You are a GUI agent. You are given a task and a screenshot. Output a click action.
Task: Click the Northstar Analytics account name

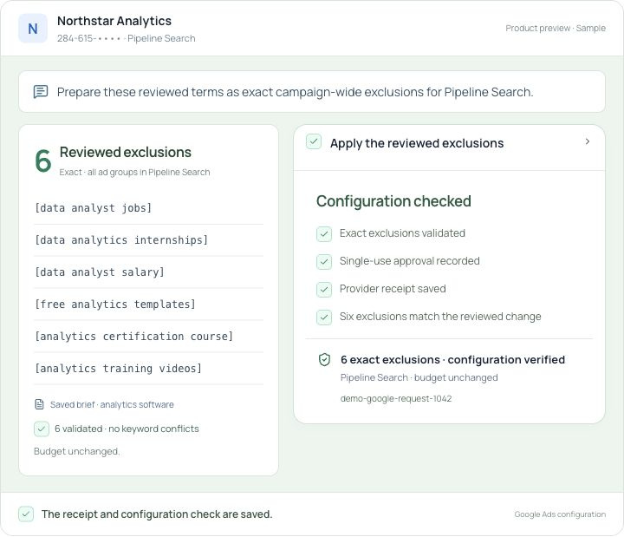pyautogui.click(x=114, y=21)
